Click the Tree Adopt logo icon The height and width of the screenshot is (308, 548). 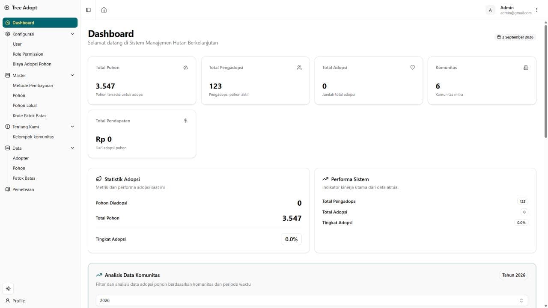(x=6, y=8)
